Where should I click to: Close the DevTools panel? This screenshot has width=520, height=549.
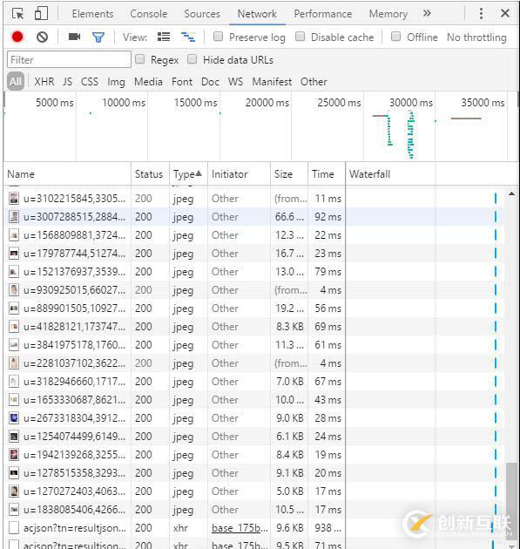coord(505,13)
